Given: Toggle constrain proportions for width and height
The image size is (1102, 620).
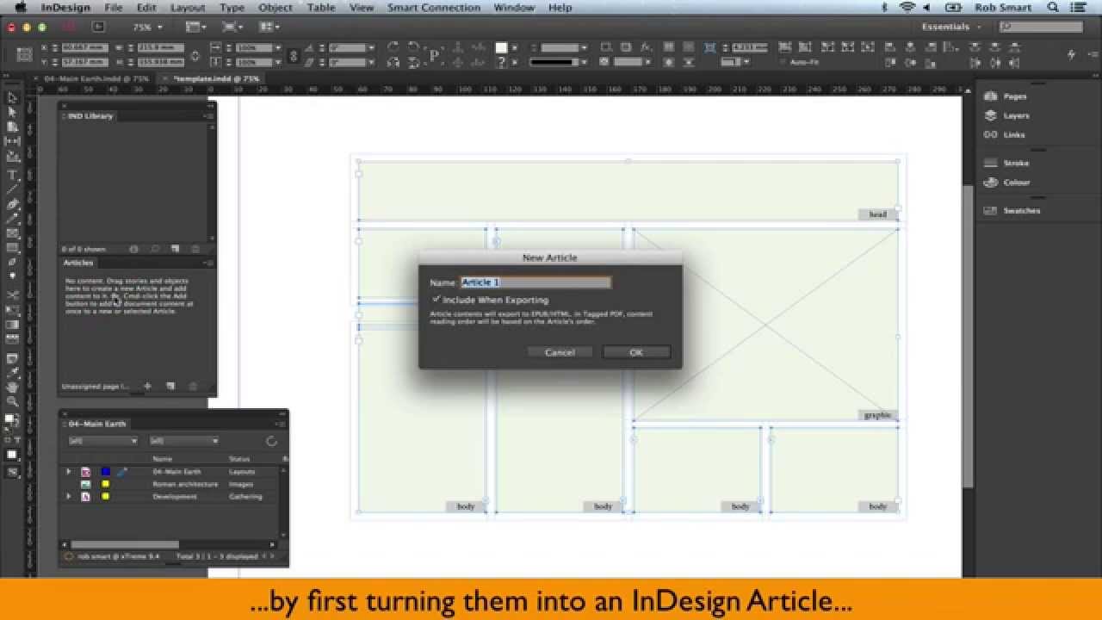Looking at the screenshot, I should [x=195, y=55].
